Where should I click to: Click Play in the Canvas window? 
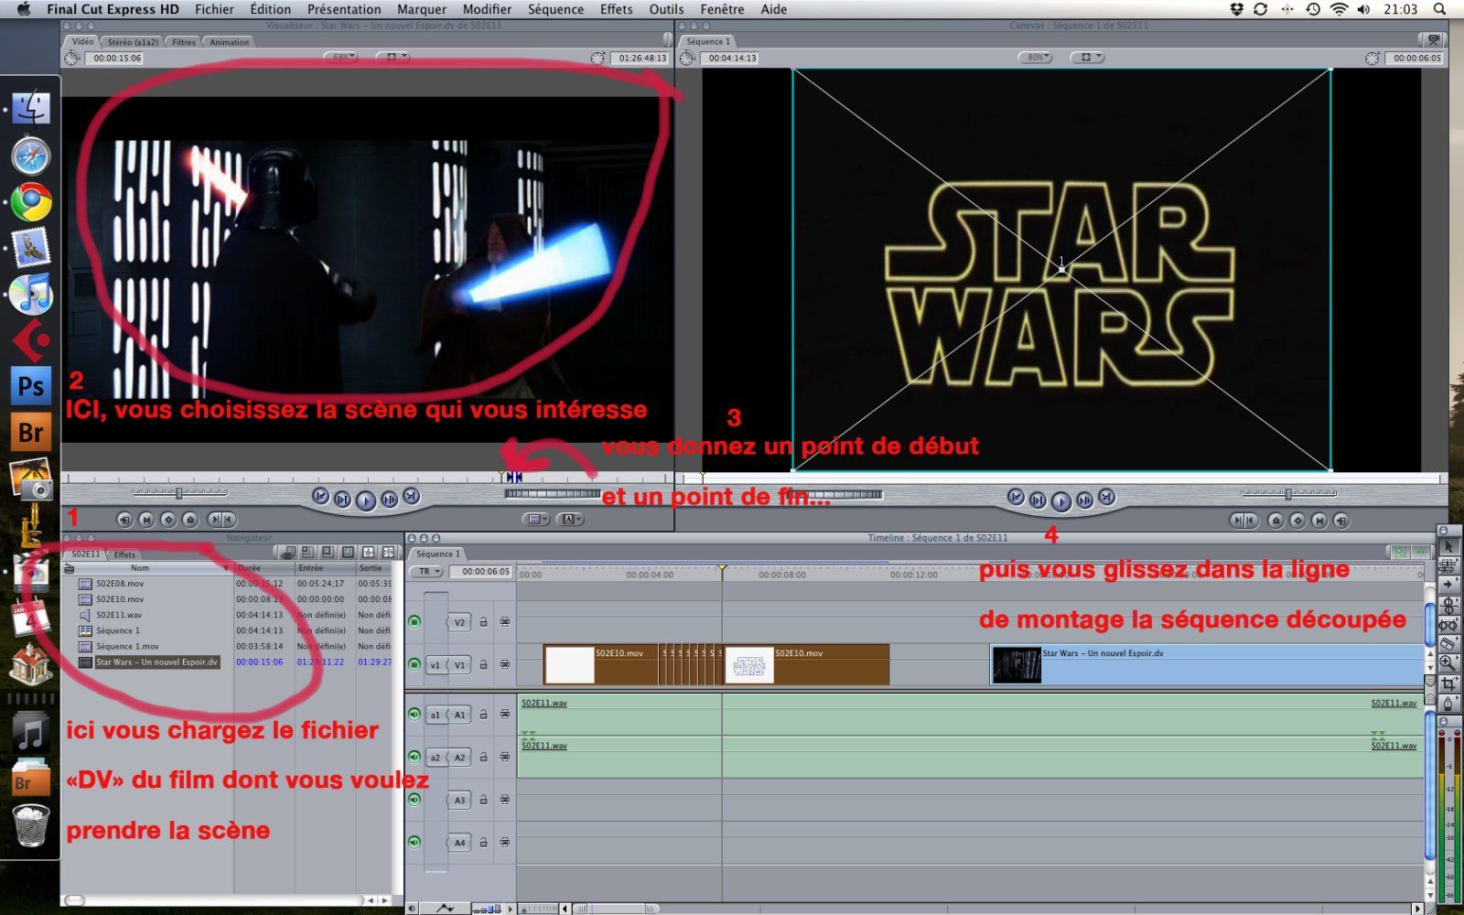(1060, 501)
